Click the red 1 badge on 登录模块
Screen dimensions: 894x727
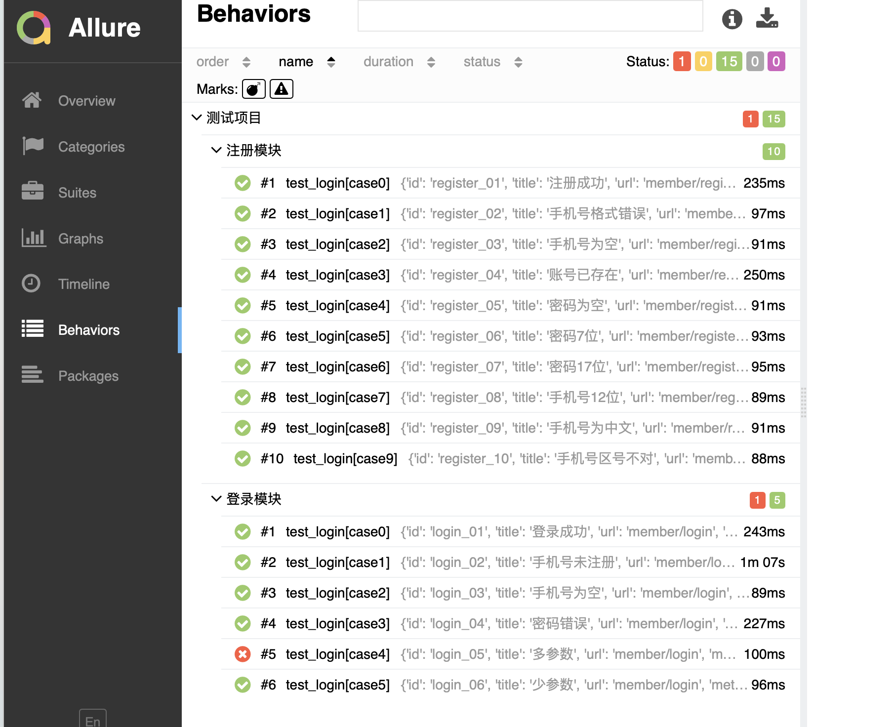[x=757, y=500]
